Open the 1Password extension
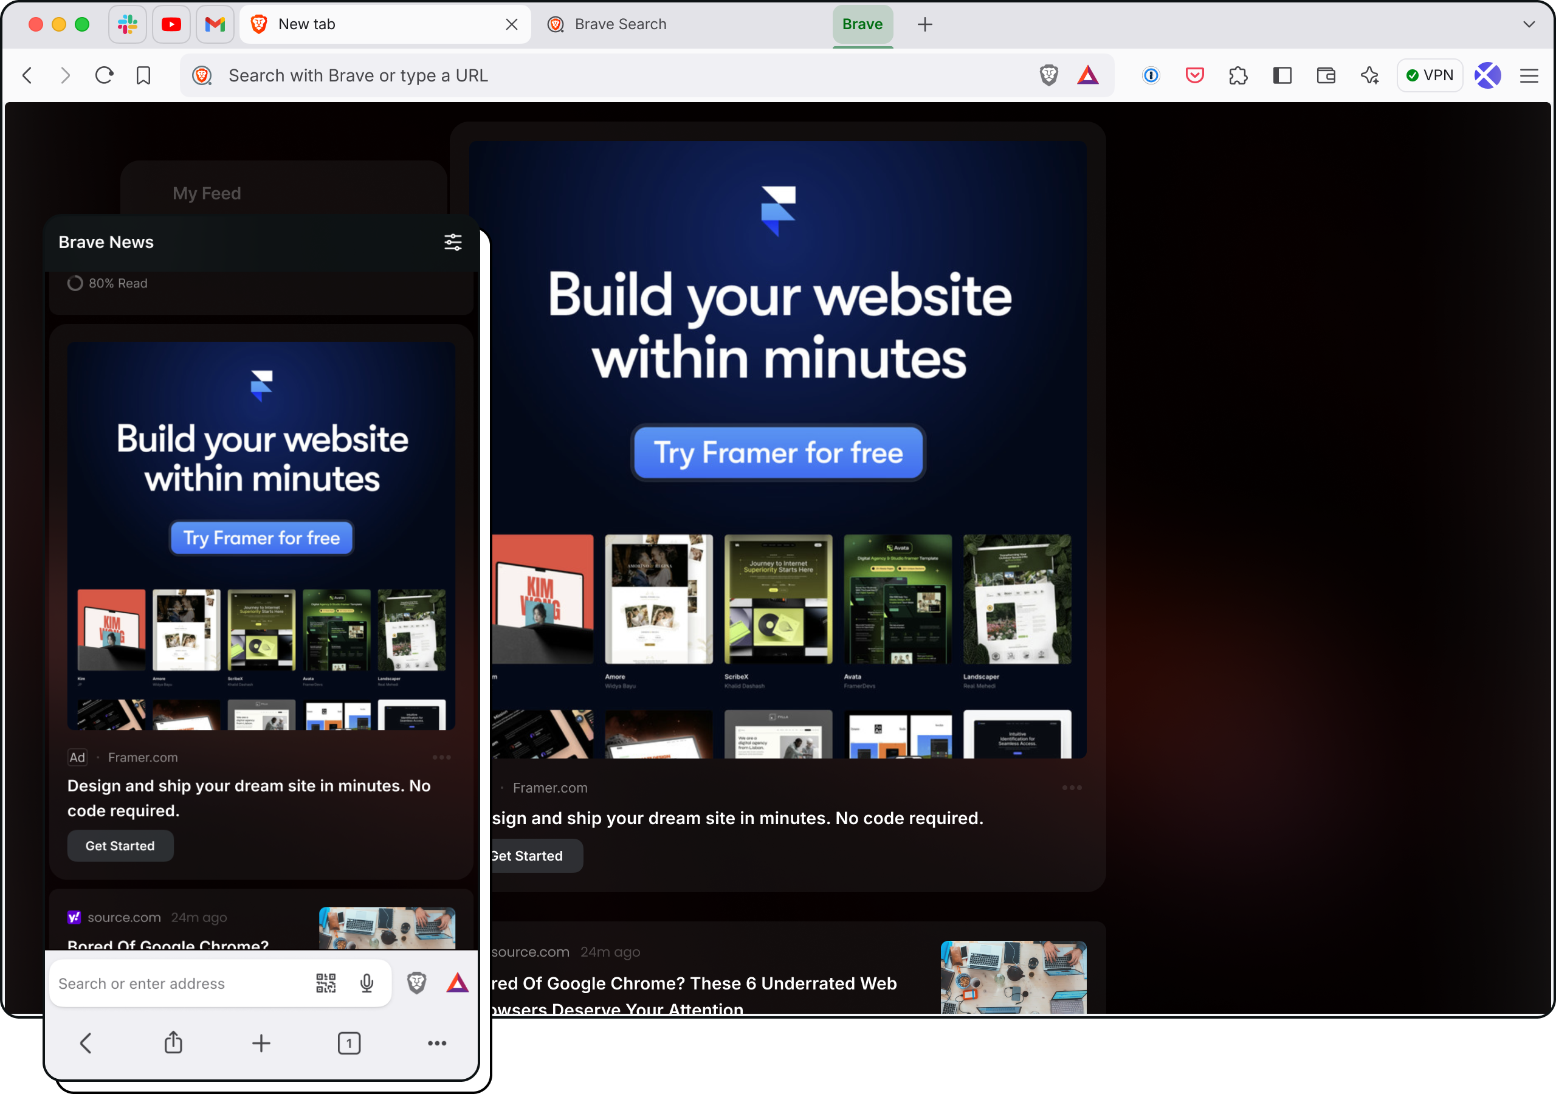 click(1151, 75)
